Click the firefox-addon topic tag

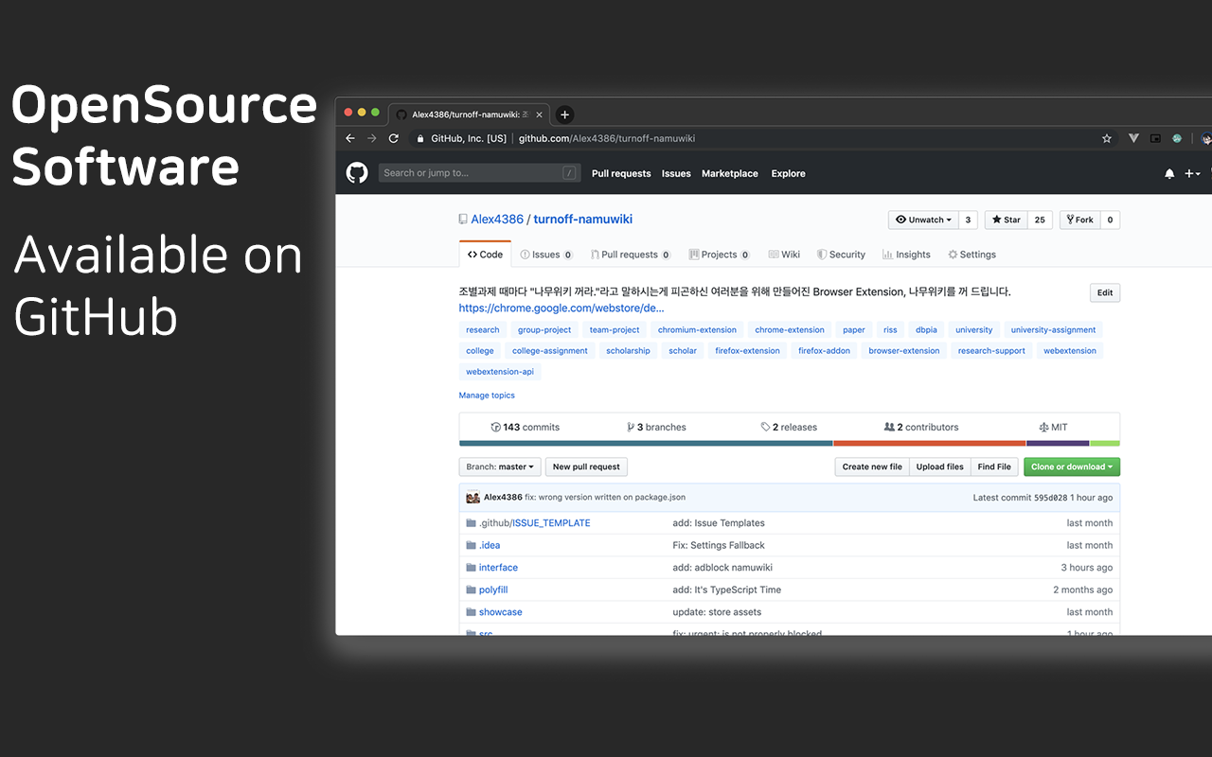click(x=824, y=351)
